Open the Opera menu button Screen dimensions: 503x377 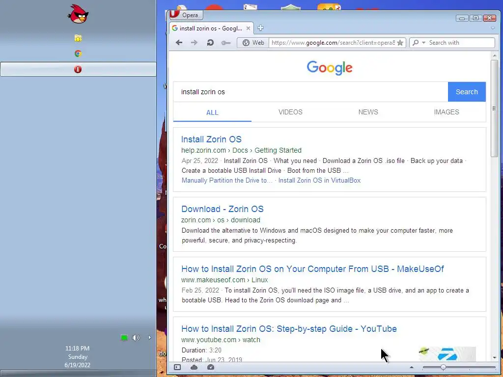coord(186,15)
